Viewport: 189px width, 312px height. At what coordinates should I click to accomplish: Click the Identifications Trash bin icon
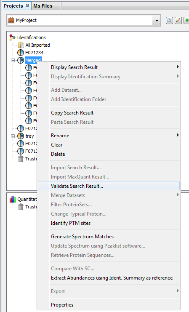point(21,159)
